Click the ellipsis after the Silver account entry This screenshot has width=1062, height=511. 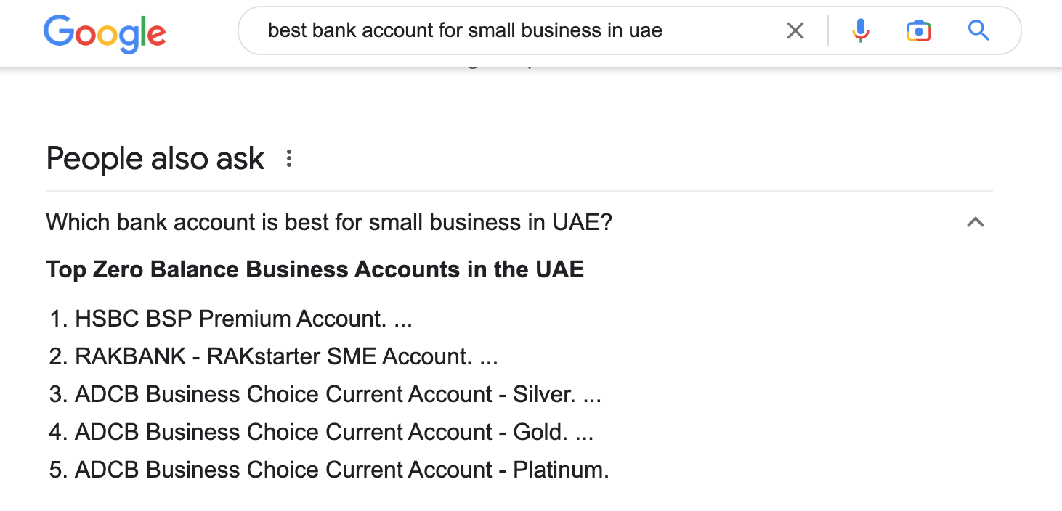click(591, 396)
